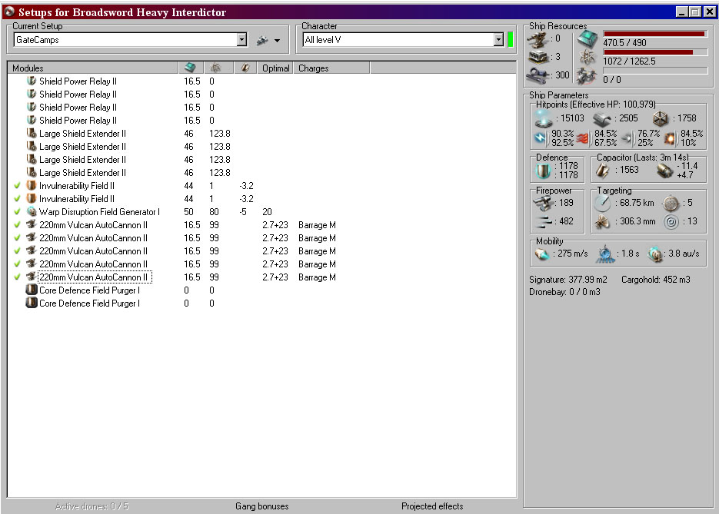The width and height of the screenshot is (719, 514).
Task: Click the powergrid usage red progress bar
Action: [655, 52]
